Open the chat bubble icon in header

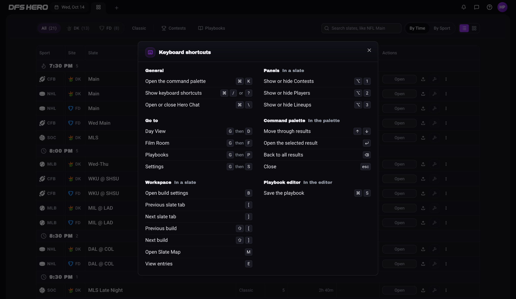(x=477, y=7)
